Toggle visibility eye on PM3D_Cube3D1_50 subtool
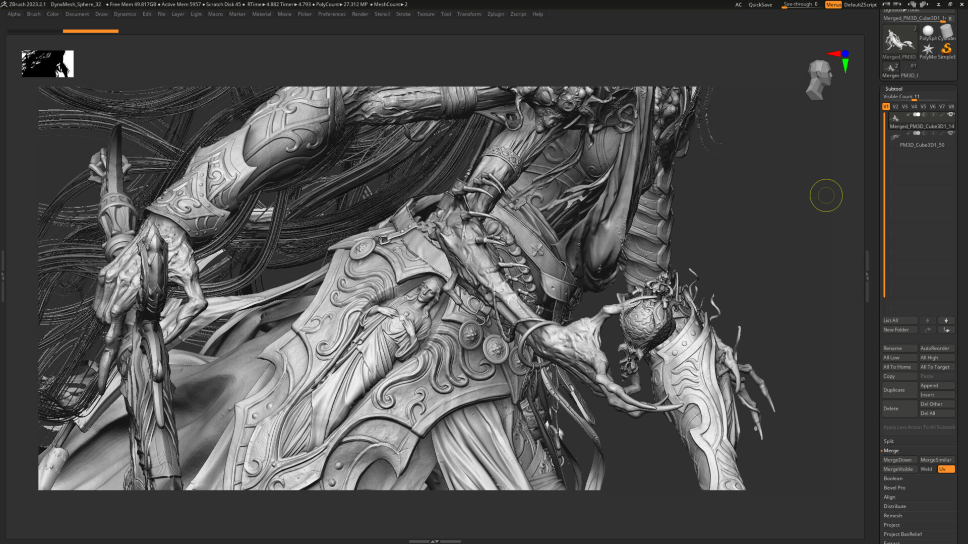The height and width of the screenshot is (544, 968). point(950,132)
